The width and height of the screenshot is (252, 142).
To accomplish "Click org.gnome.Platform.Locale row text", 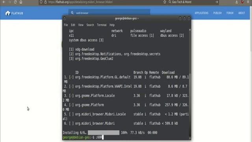I will click(95, 95).
